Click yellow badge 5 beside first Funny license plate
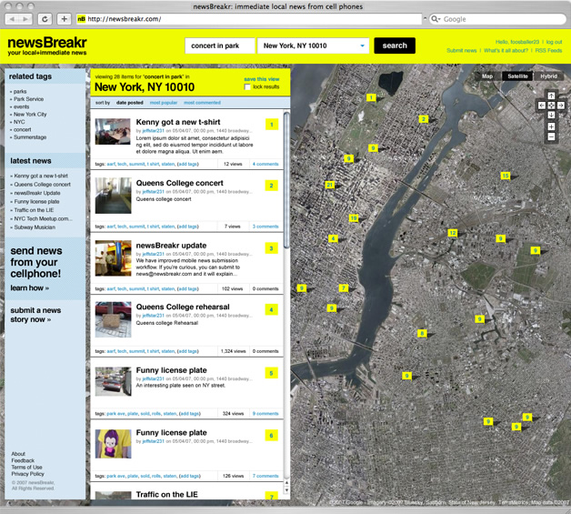 [x=271, y=373]
